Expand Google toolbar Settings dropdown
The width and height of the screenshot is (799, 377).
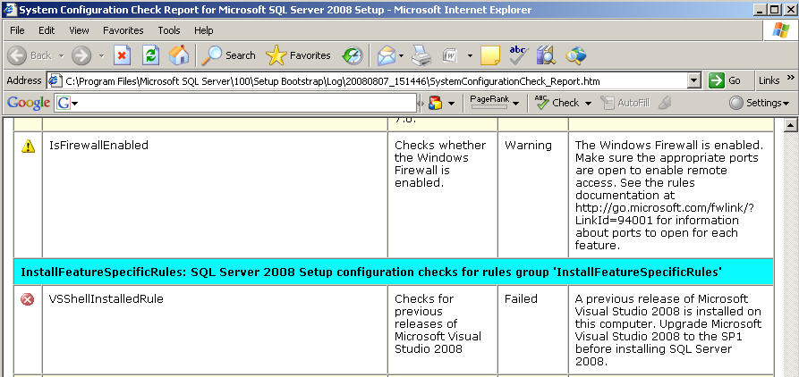(760, 103)
